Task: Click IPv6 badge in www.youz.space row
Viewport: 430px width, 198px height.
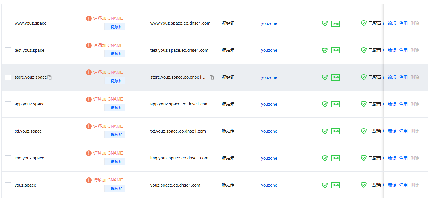Action: coord(335,23)
